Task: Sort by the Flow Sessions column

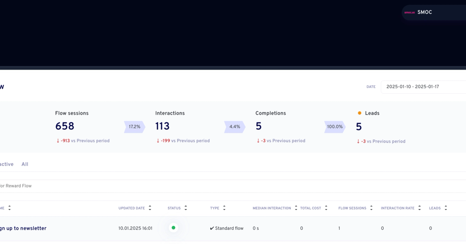Action: [x=372, y=208]
